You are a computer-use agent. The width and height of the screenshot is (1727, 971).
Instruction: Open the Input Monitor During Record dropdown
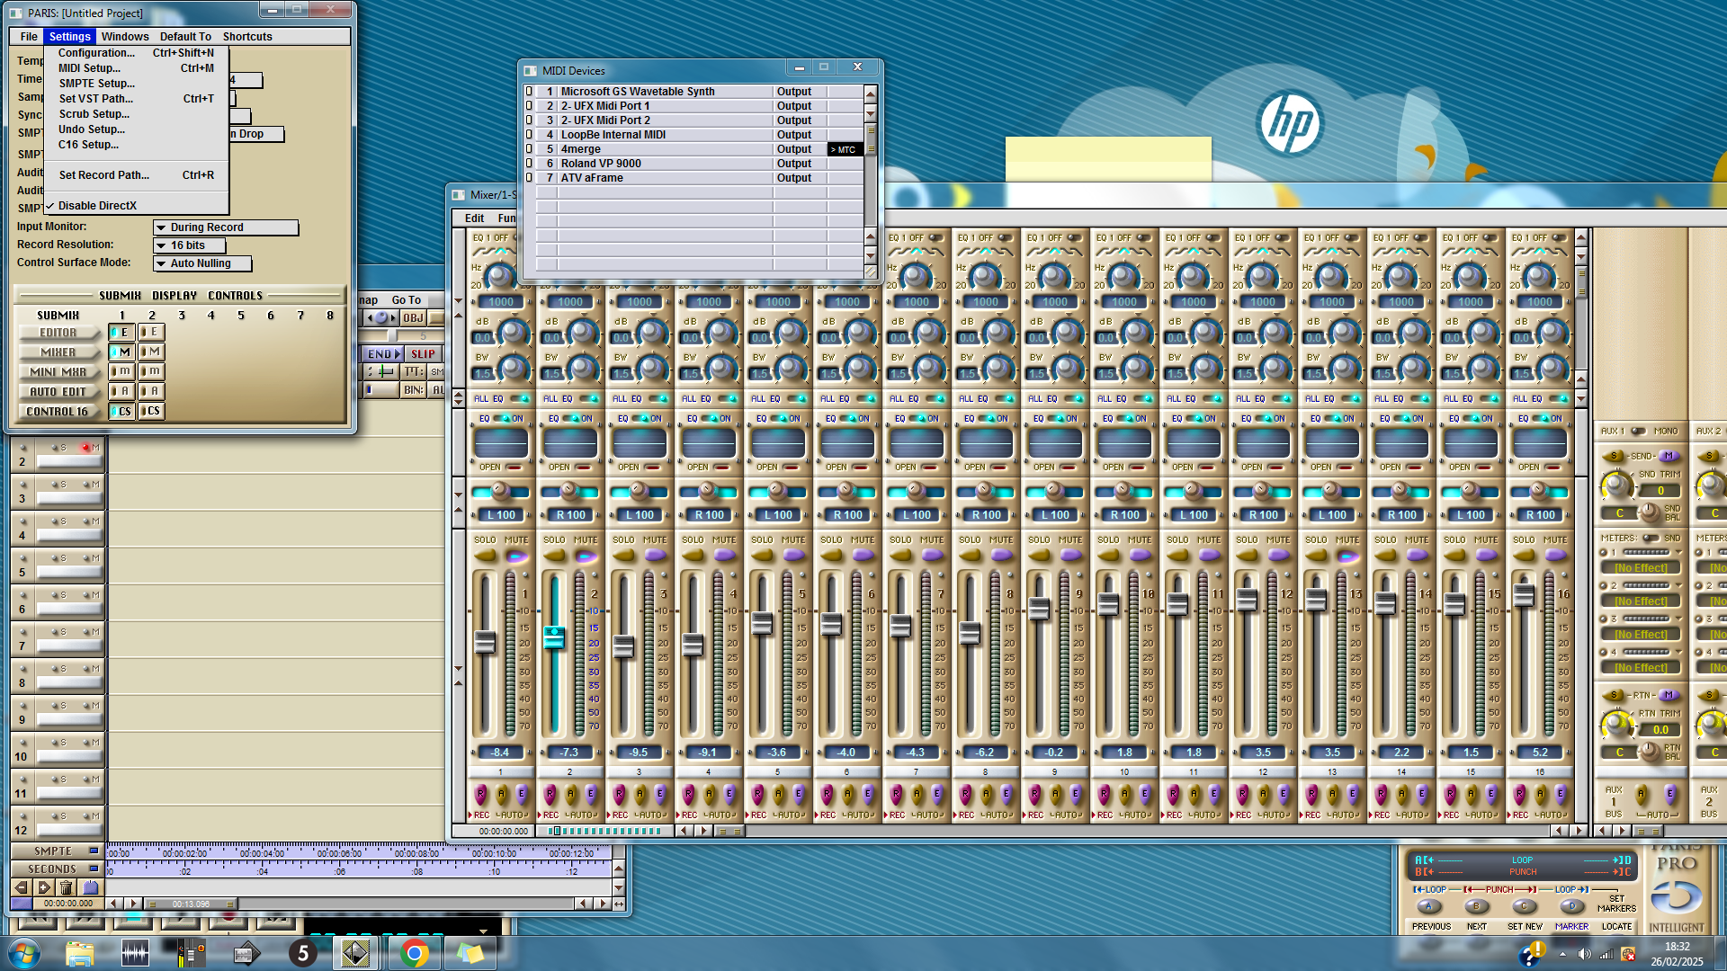[x=226, y=227]
